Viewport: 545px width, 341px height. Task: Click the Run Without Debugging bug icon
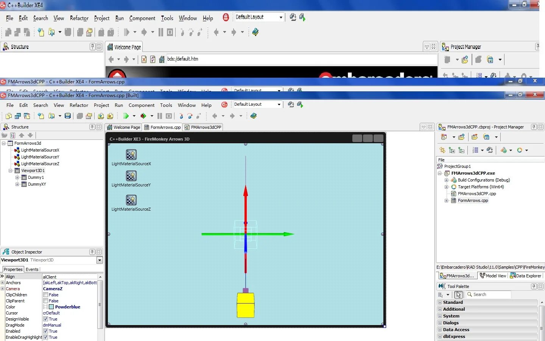point(143,116)
